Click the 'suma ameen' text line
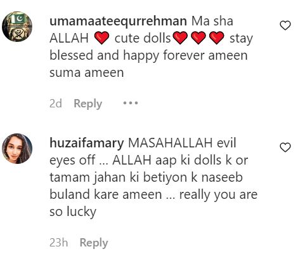The height and width of the screenshot is (256, 298). [x=87, y=72]
